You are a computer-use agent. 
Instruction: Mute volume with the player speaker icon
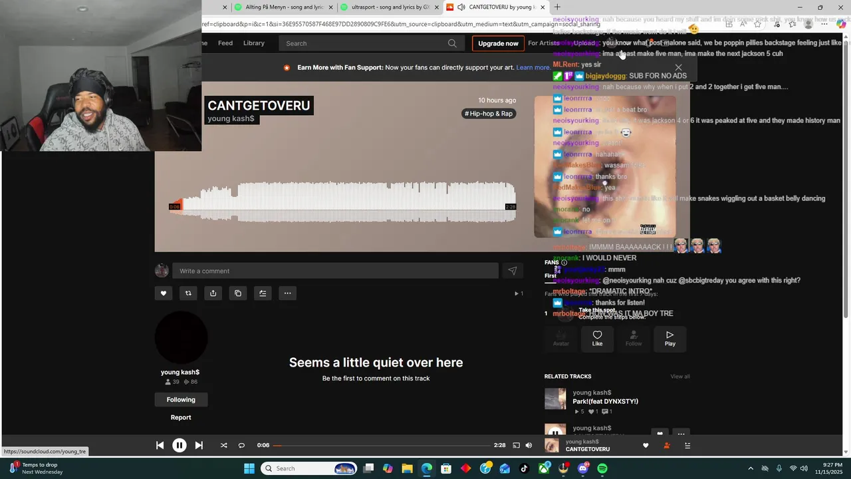[x=529, y=445]
